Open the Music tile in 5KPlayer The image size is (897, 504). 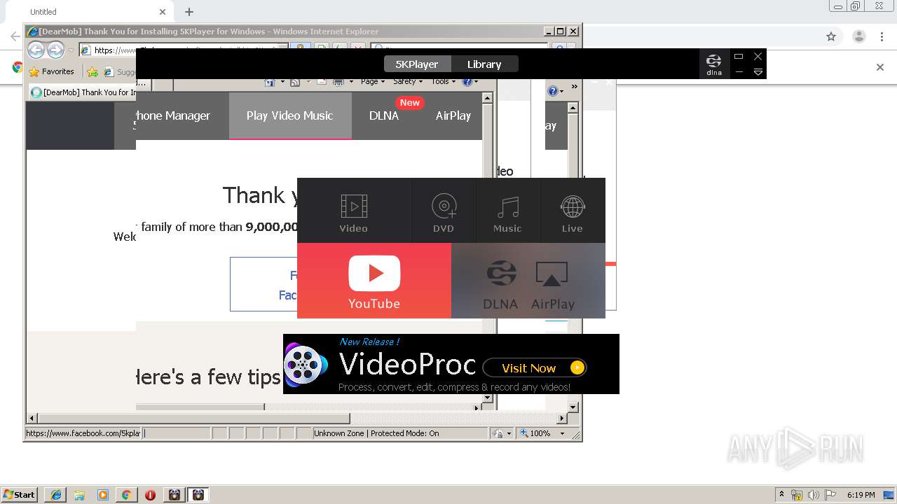click(x=508, y=211)
